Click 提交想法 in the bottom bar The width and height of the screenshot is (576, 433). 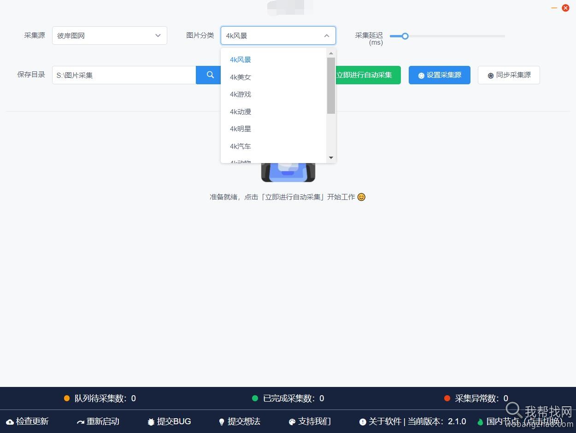coord(240,421)
